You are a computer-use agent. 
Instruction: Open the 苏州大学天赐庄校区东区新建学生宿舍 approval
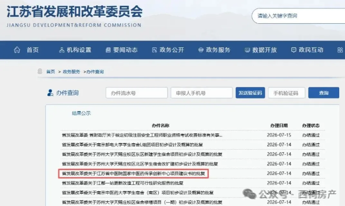(x=142, y=154)
